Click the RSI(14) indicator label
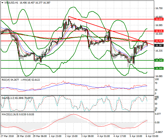 tap(6, 80)
